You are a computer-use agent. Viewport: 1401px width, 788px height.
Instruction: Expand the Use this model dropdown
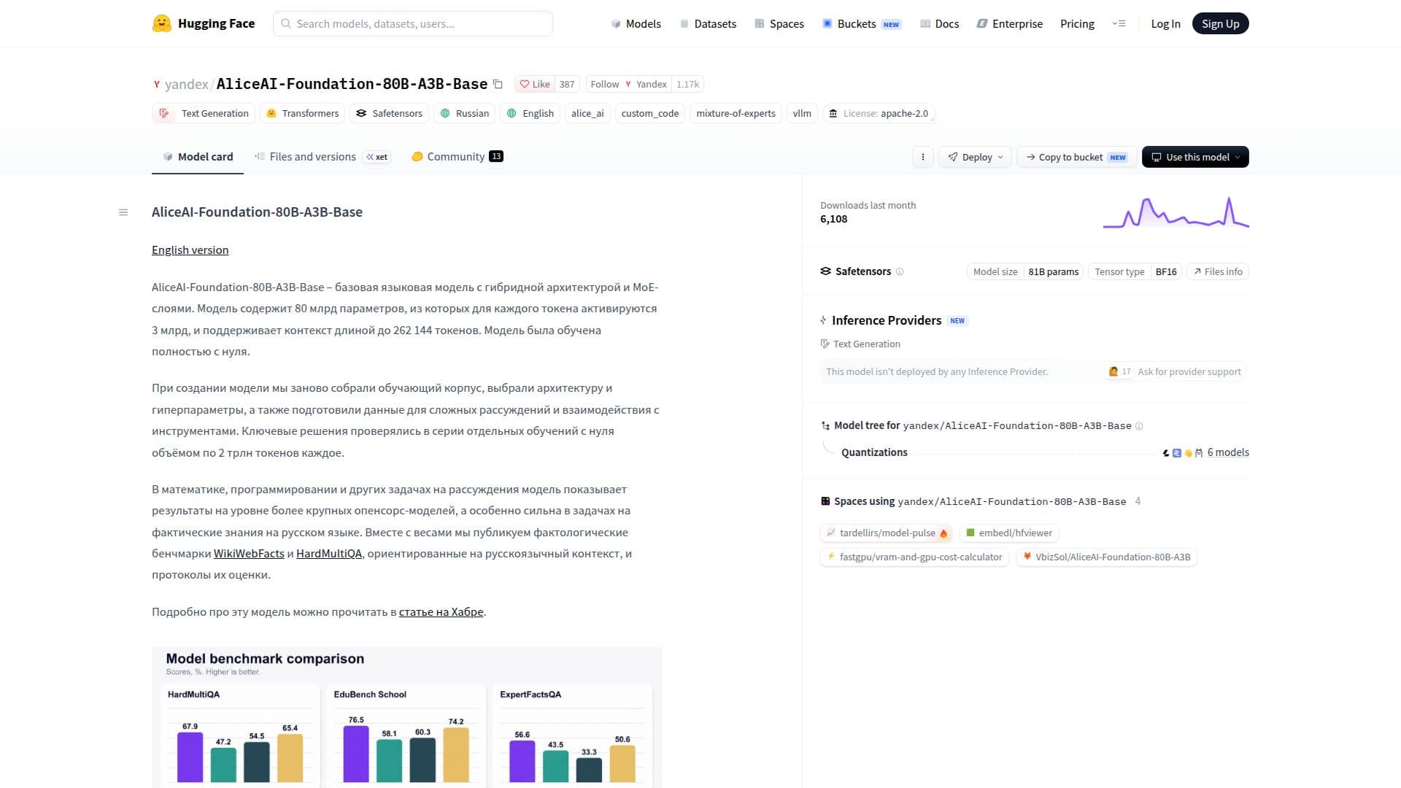pyautogui.click(x=1195, y=157)
